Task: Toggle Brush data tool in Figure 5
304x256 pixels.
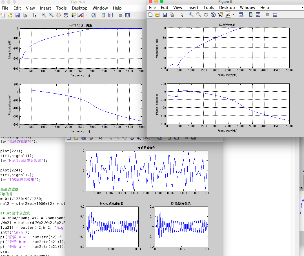Action: tap(228, 15)
